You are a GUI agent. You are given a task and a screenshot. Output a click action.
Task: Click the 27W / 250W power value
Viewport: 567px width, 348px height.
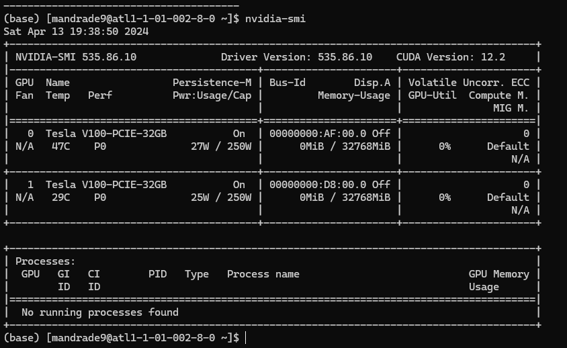(221, 146)
